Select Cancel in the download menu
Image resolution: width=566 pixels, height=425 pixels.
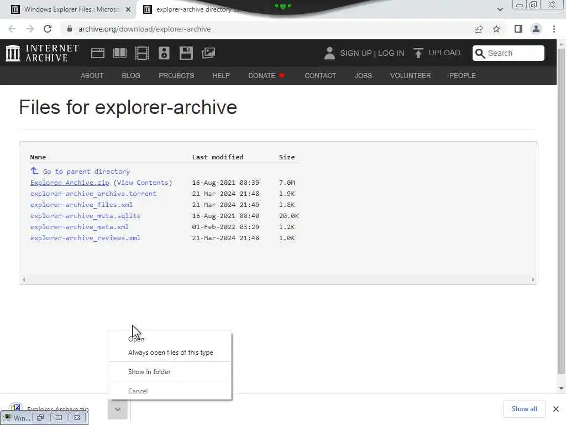coord(170,391)
